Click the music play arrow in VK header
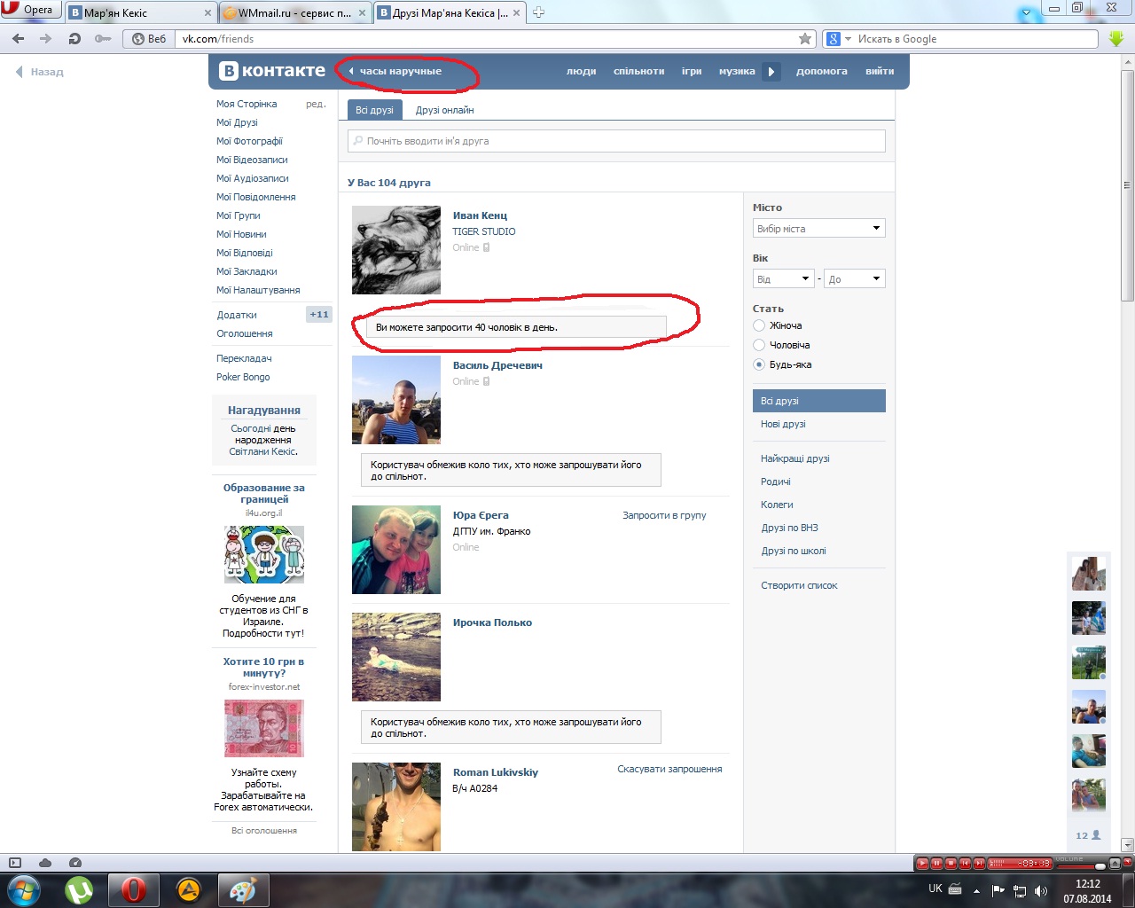 (x=771, y=72)
